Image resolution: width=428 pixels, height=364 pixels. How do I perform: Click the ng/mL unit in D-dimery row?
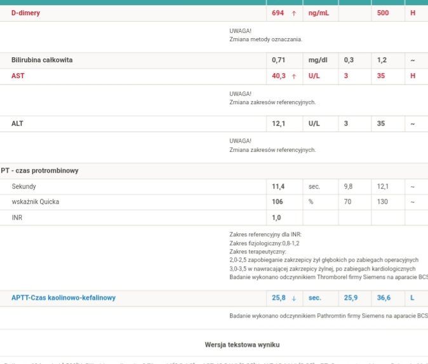point(318,13)
